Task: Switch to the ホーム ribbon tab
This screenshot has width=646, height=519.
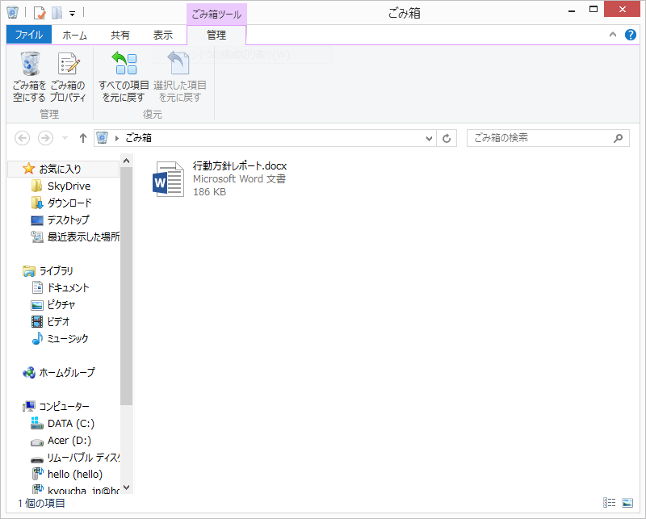Action: tap(75, 35)
